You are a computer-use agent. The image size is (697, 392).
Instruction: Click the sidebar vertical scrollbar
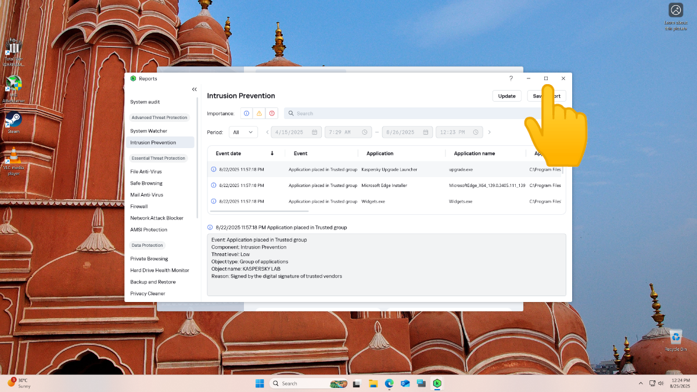197,157
